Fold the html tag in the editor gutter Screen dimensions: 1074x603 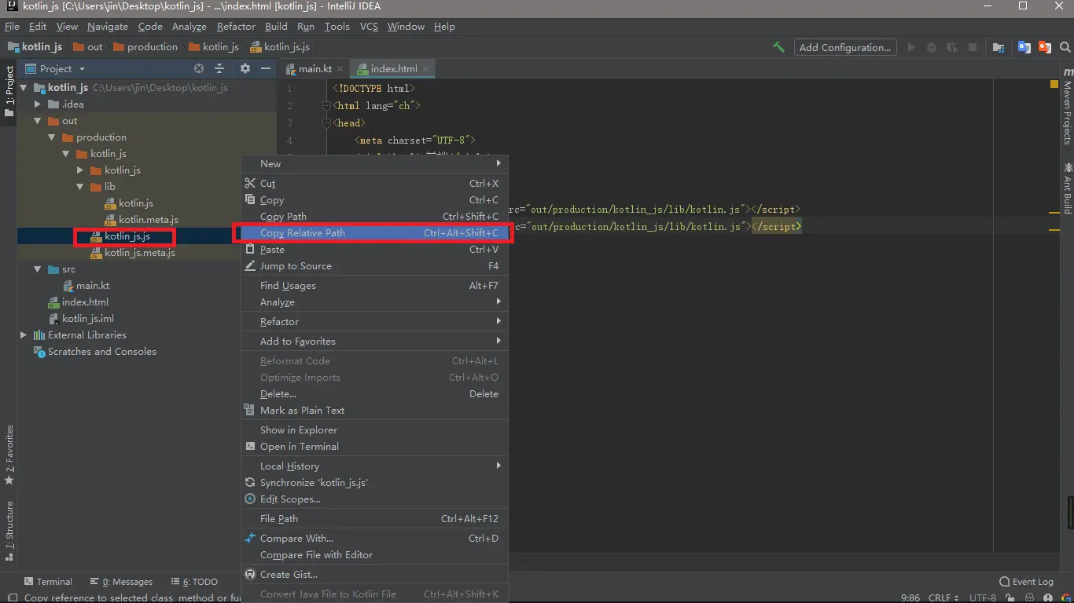[x=327, y=105]
